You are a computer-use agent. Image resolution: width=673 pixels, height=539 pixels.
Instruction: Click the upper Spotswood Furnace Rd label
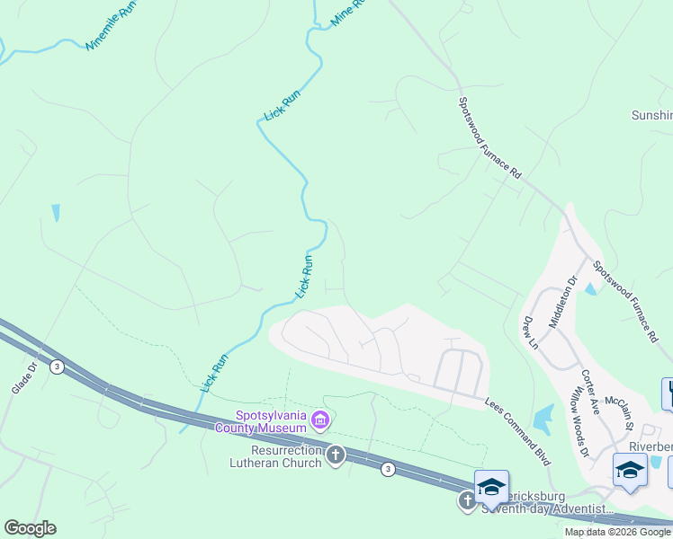[x=489, y=138]
